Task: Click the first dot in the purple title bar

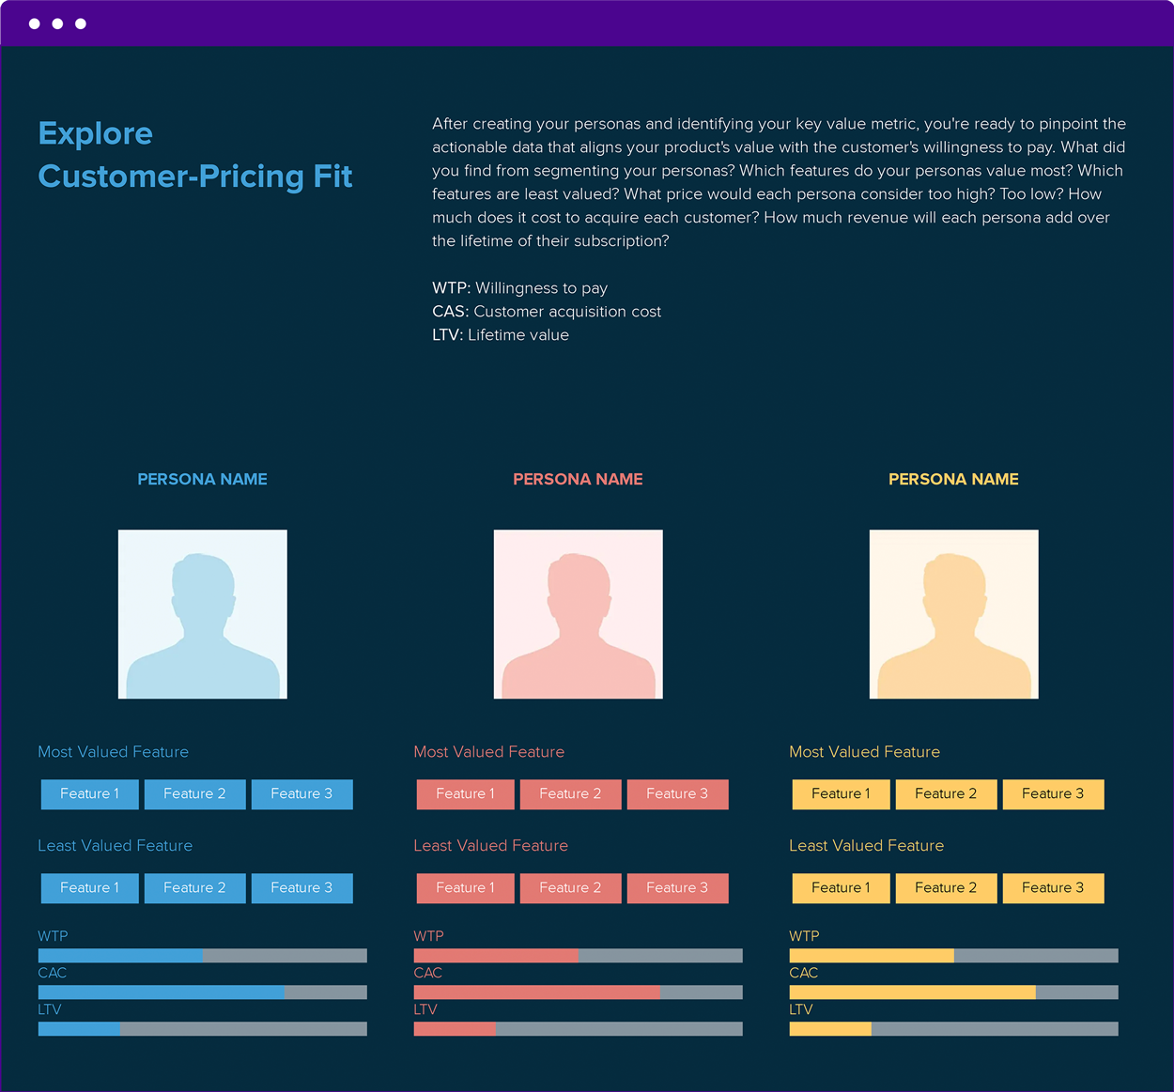Action: 35,23
